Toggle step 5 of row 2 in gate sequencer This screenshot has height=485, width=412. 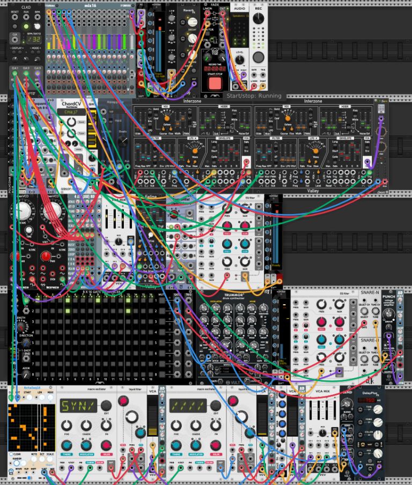click(68, 311)
